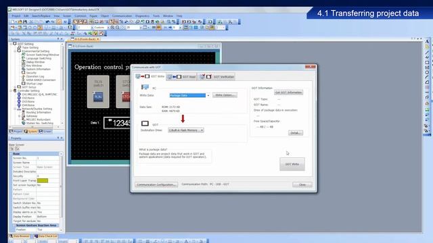Open the Data Check List bottom tab

point(46,236)
